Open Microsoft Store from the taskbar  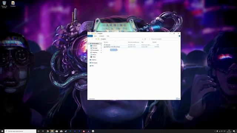(x=57, y=131)
